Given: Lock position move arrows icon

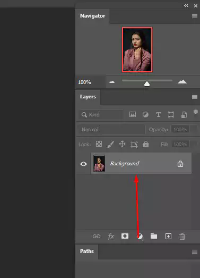Looking at the screenshot, I should tap(122, 144).
